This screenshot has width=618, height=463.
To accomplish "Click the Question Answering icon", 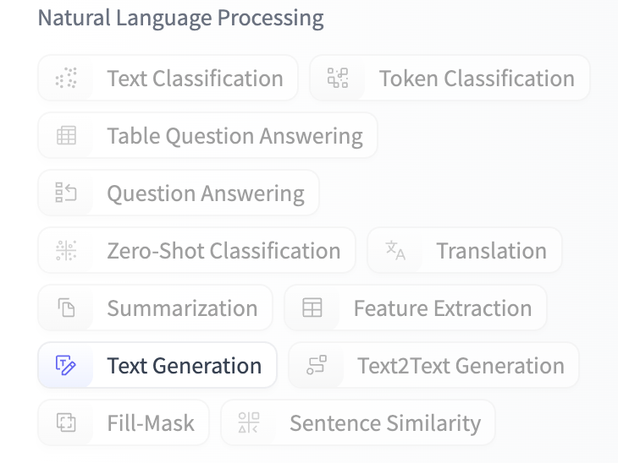I will pyautogui.click(x=66, y=193).
